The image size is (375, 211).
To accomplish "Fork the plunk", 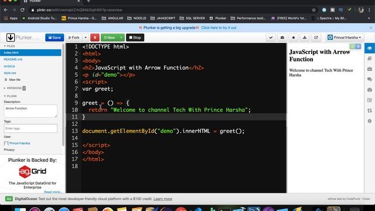I will point(74,38).
